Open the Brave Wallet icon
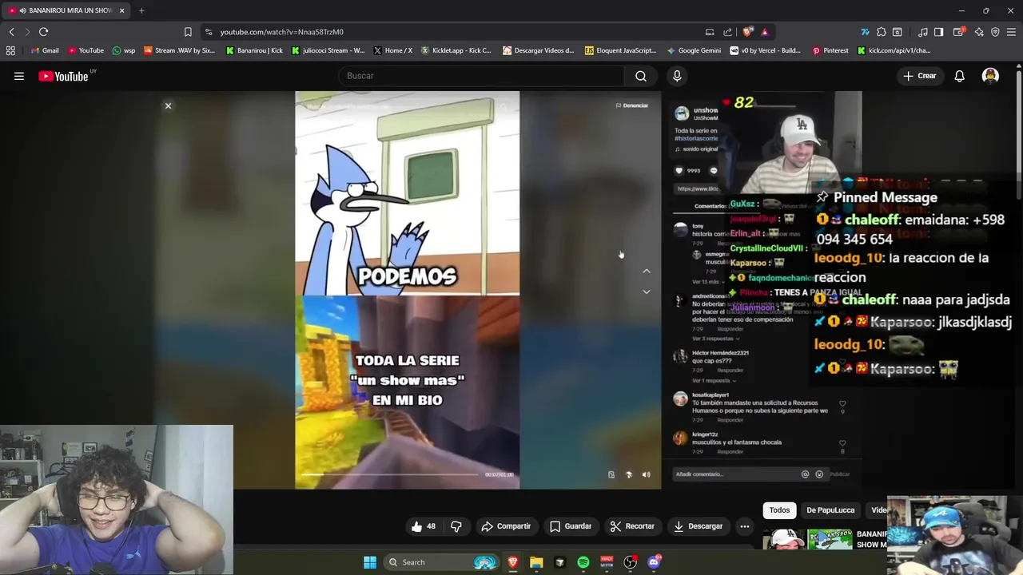The height and width of the screenshot is (575, 1023). coord(957,32)
